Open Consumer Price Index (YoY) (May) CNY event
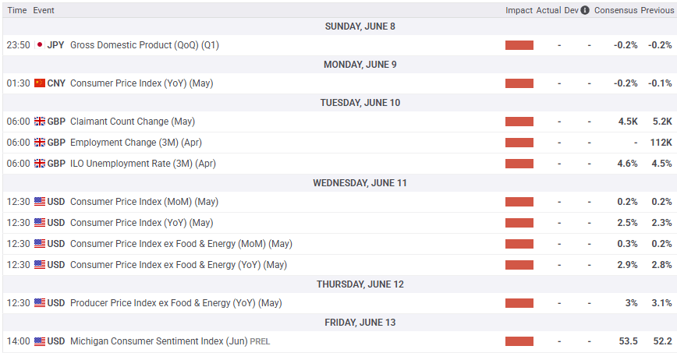The image size is (677, 353). (141, 83)
